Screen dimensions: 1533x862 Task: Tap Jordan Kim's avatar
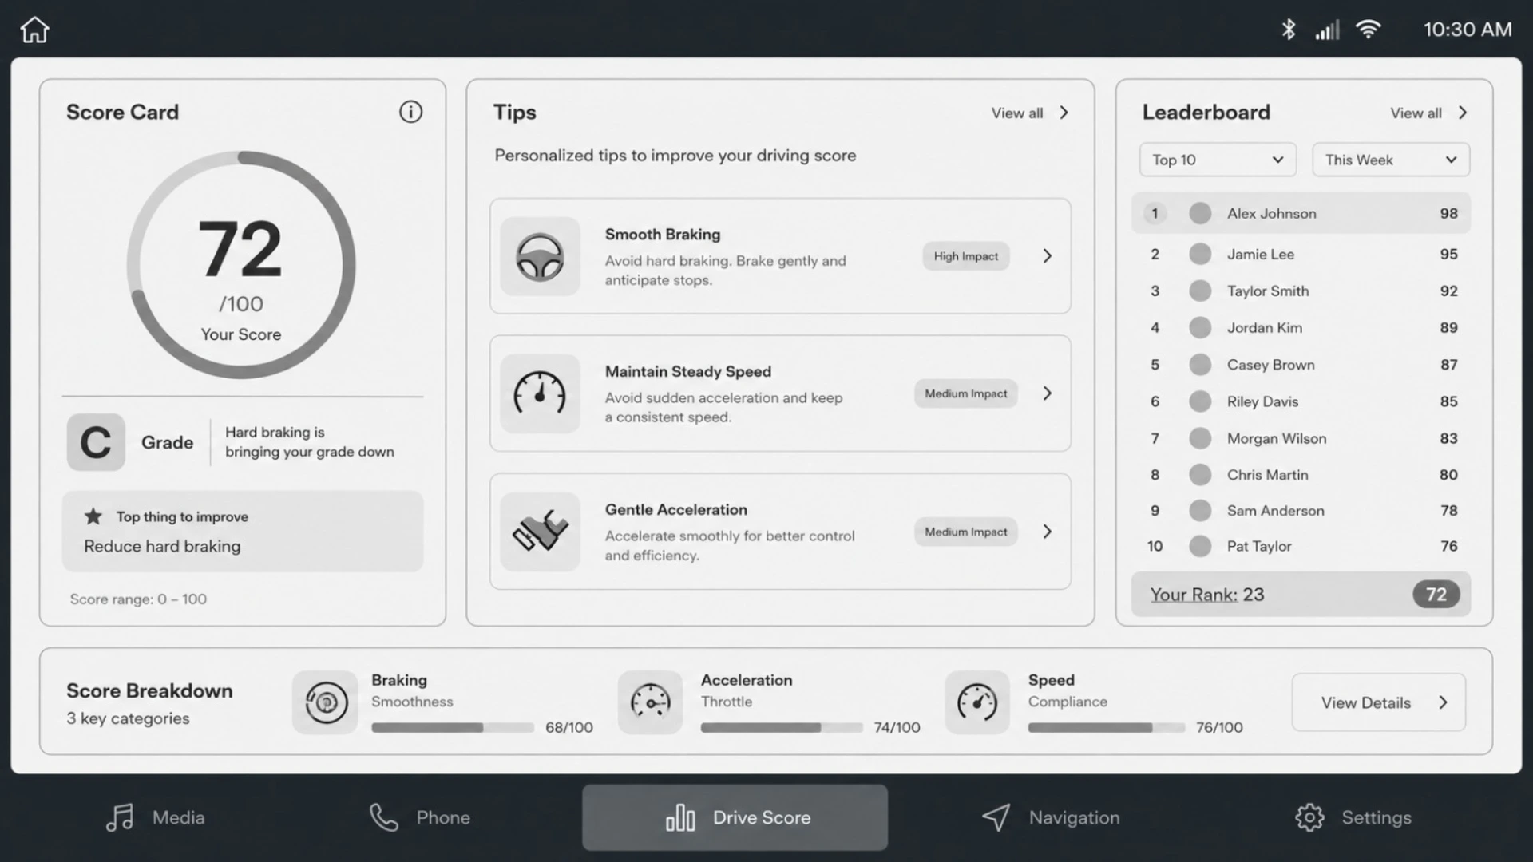click(x=1200, y=327)
